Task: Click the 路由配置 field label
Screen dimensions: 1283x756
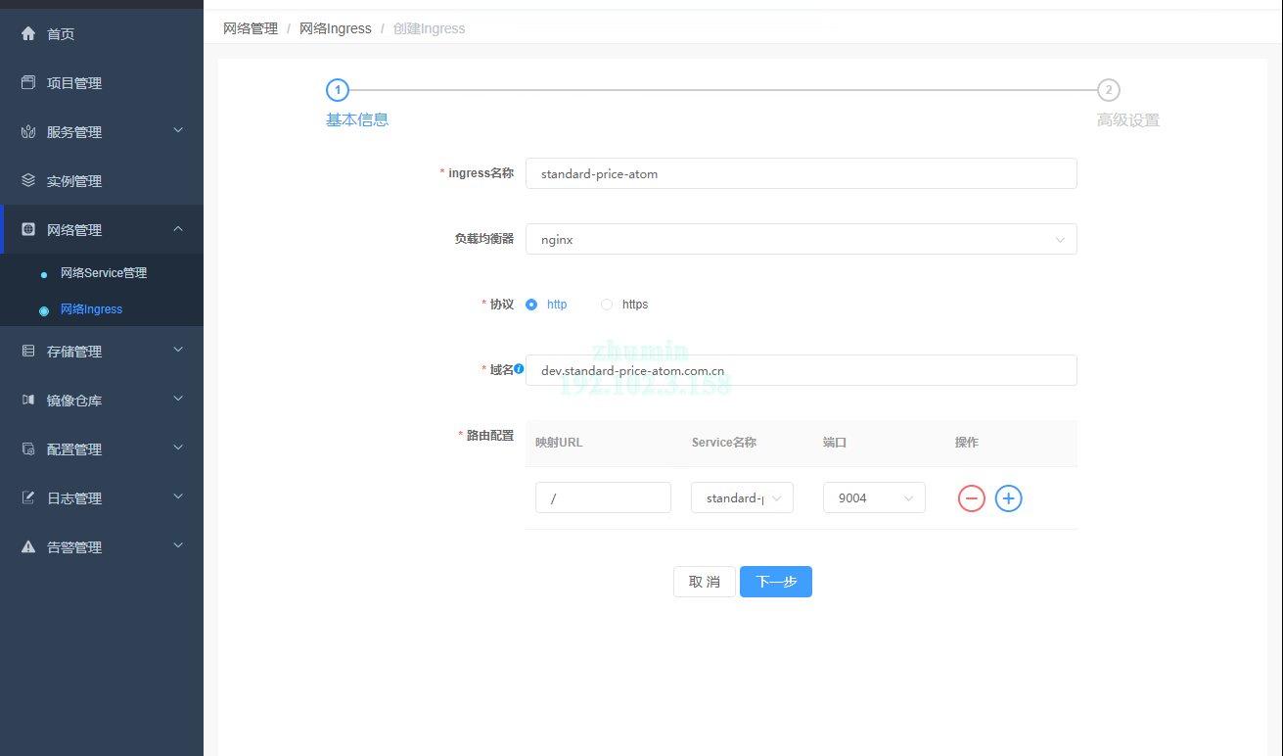Action: click(489, 436)
